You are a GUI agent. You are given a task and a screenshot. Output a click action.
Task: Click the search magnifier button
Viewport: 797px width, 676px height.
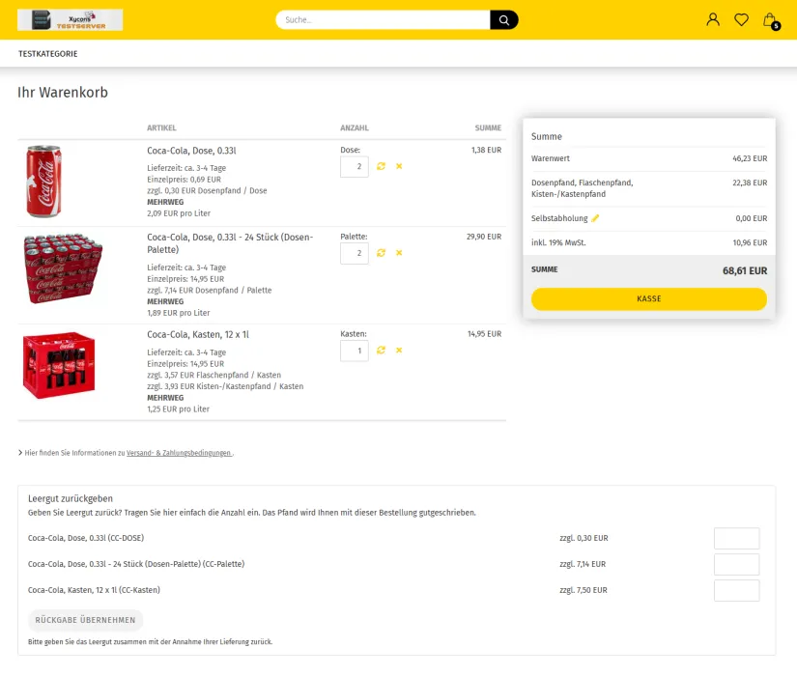pos(503,20)
